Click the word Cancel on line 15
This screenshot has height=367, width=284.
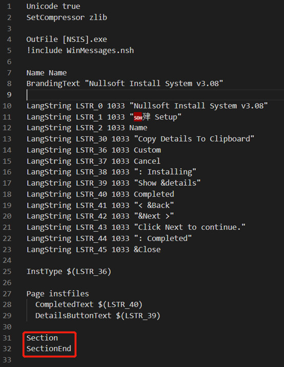(147, 161)
